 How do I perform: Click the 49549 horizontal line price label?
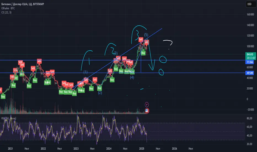coord(250,73)
